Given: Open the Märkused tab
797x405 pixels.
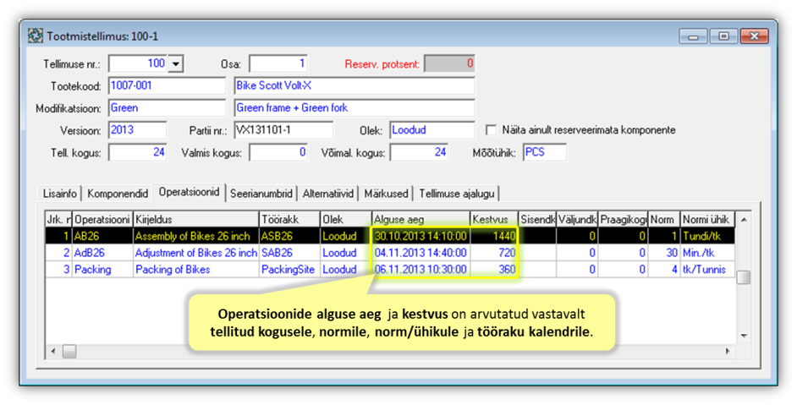Looking at the screenshot, I should click(x=386, y=194).
